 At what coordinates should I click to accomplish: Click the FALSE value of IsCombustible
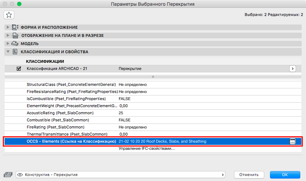point(124,99)
